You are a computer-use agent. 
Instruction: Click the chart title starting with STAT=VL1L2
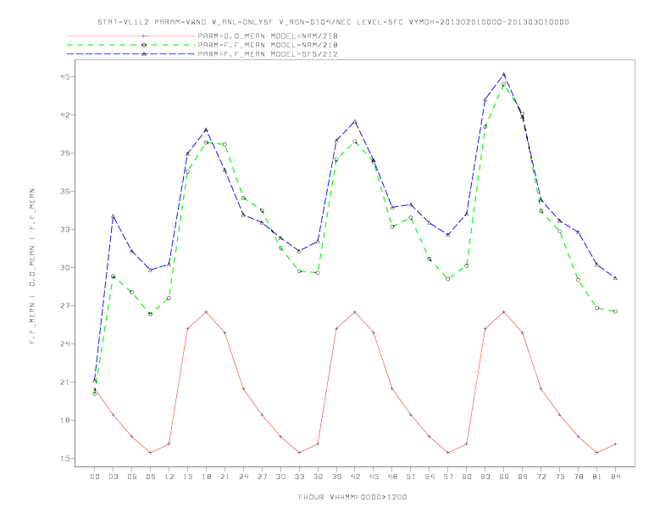(333, 22)
